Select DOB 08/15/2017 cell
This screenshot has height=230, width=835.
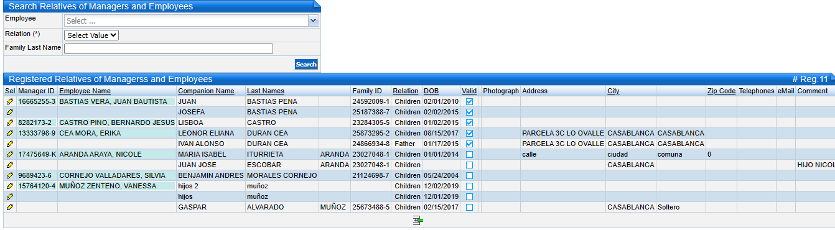click(441, 133)
